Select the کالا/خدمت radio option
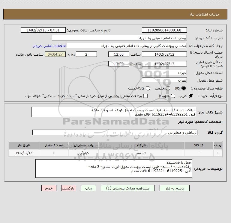Screen dimensions: 231x223 point(148,88)
